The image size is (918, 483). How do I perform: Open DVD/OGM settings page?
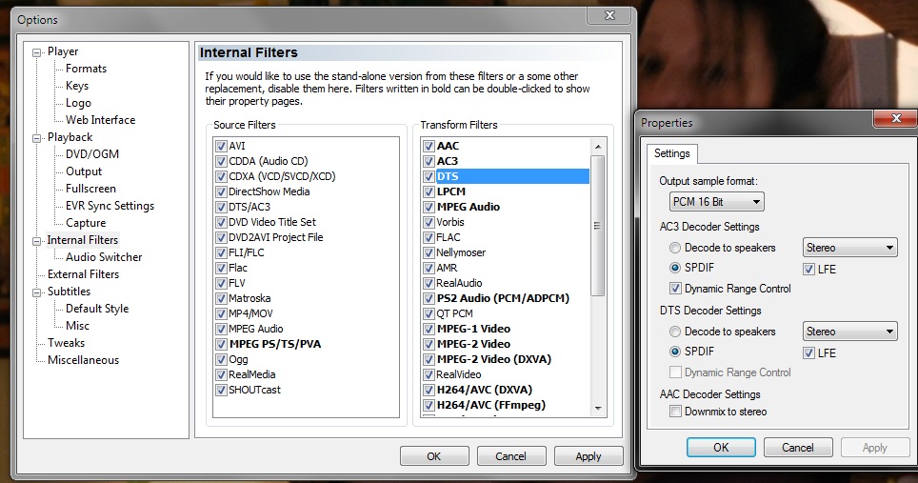(x=92, y=154)
